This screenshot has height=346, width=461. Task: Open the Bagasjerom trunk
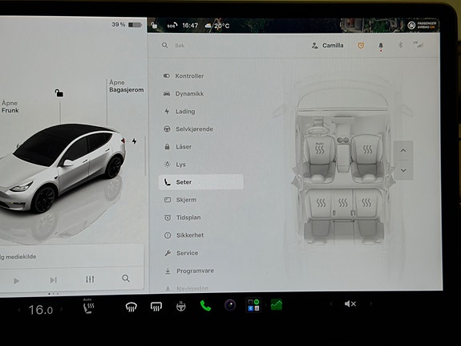127,86
